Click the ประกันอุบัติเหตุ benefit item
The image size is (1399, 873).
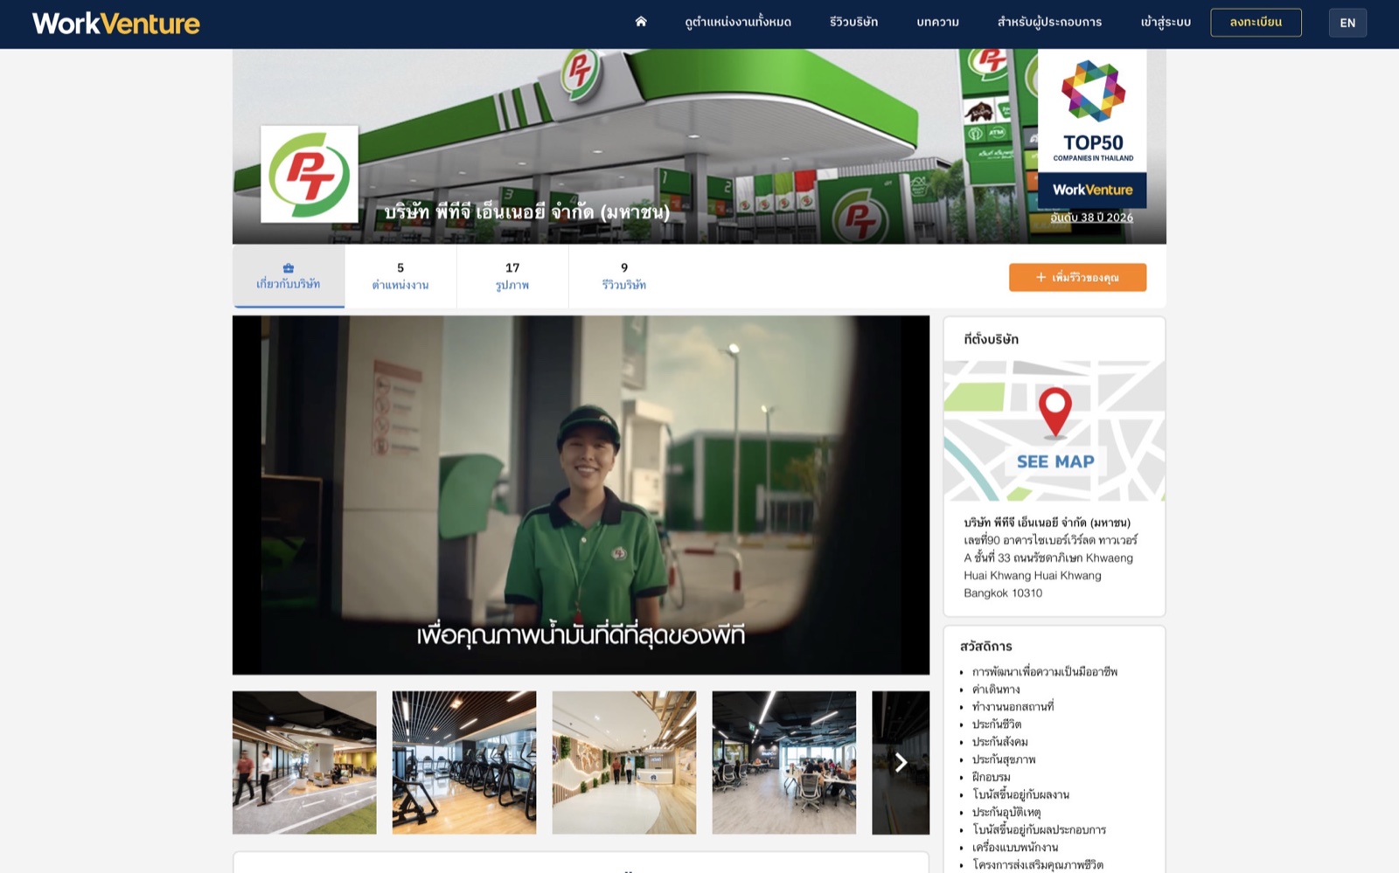pos(1006,812)
